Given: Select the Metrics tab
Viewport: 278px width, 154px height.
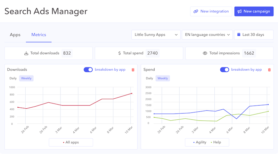Looking at the screenshot, I should tap(39, 35).
